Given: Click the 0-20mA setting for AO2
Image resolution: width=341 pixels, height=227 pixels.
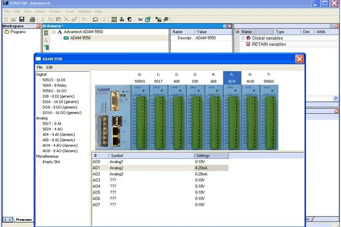Looking at the screenshot, I should [x=211, y=174].
